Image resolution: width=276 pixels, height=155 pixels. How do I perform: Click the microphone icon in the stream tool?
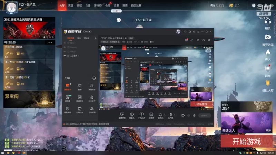point(160,115)
